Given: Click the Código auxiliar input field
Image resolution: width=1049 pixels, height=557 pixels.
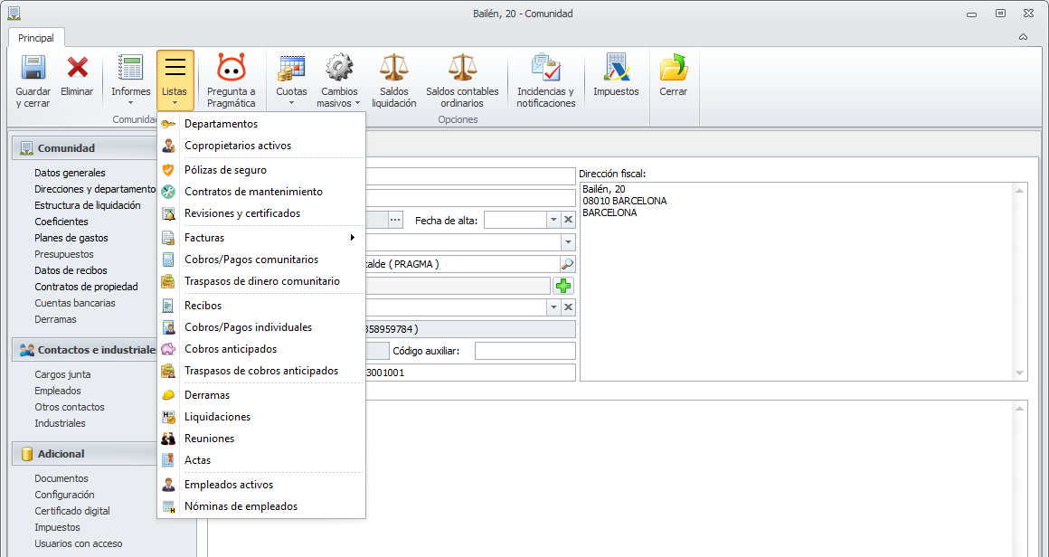Looking at the screenshot, I should click(524, 351).
